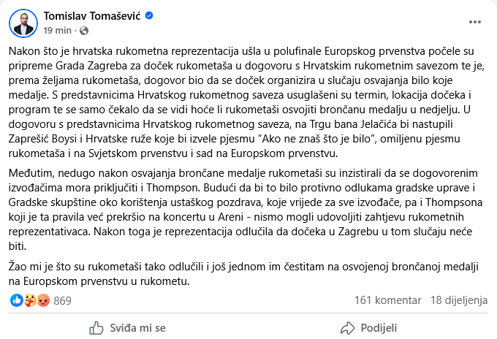This screenshot has height=339, width=497.
Task: Click the public globe audience icon
Action: click(83, 31)
